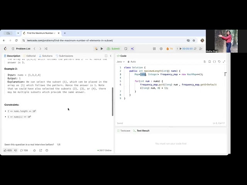The height and width of the screenshot is (185, 247).
Task: Click the description panel scrollbar
Action: click(113, 102)
